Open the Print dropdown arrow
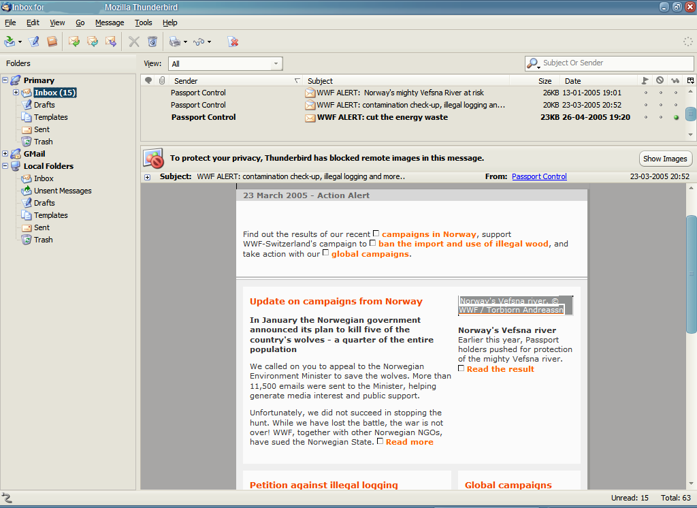 185,42
